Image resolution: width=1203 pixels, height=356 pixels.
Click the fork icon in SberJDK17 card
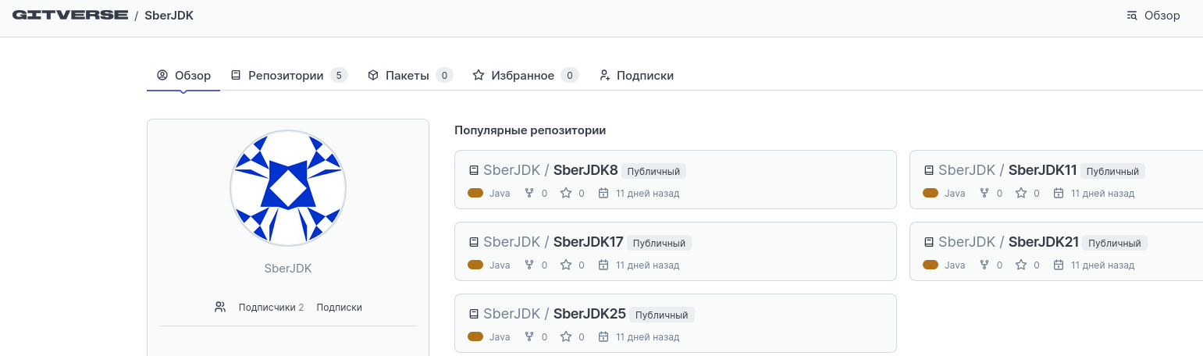tap(529, 265)
